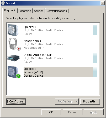This screenshot has width=106, height=118.
Task: Close the Sound dialog window
Action: pyautogui.click(x=103, y=3)
